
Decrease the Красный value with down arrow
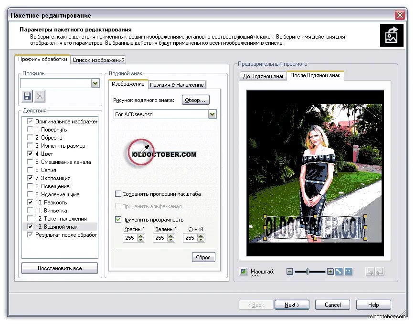pos(140,240)
